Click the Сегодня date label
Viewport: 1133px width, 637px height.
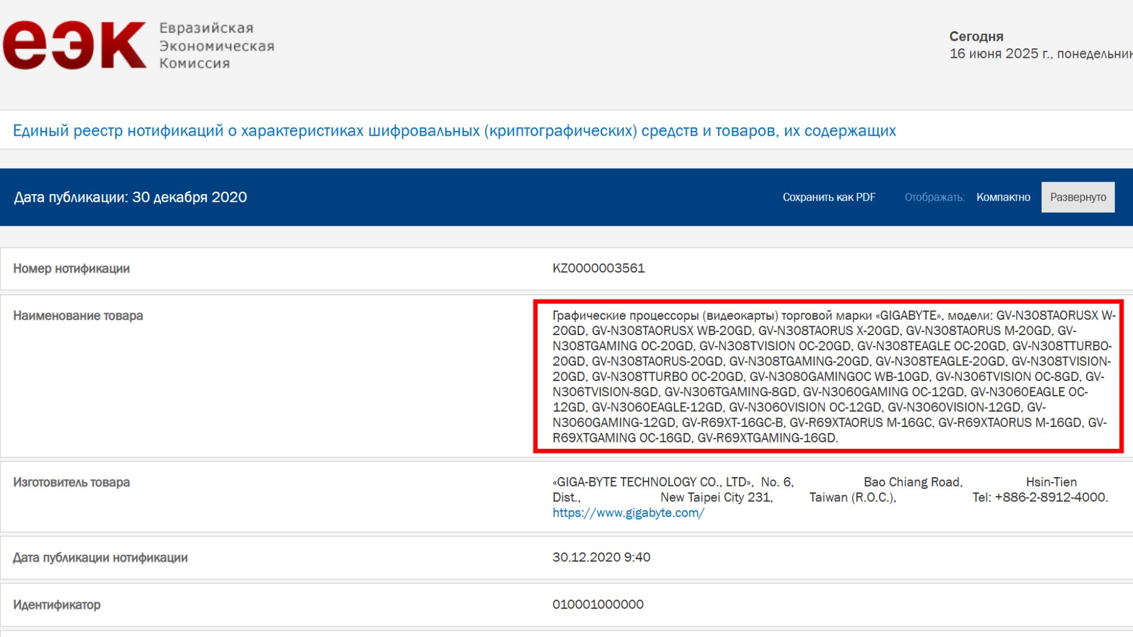click(976, 37)
